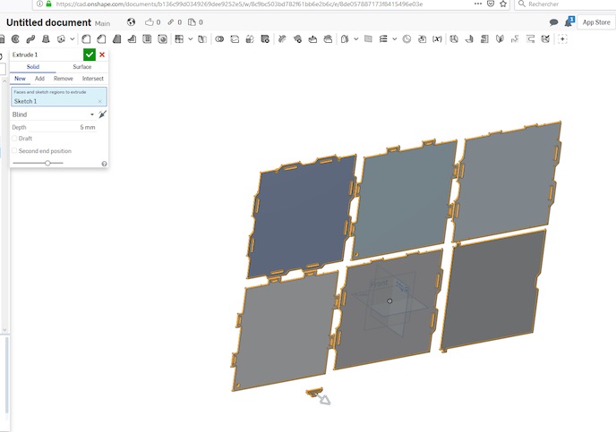Expand dropdown arrow next to Thicken tool
The image size is (616, 432).
73,38
